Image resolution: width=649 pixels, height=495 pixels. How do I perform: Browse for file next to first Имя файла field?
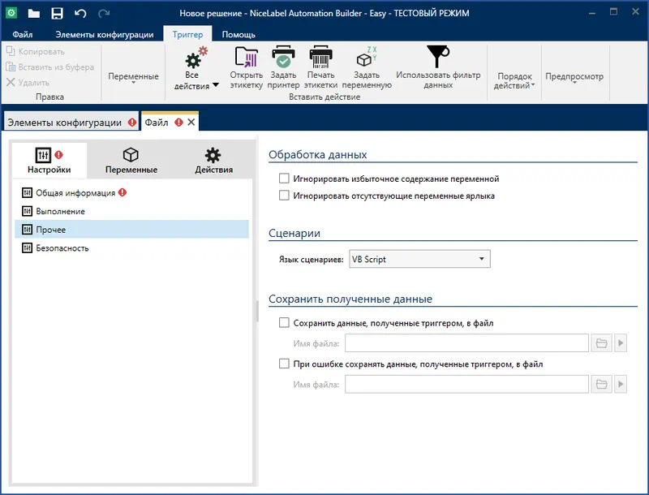click(x=601, y=343)
